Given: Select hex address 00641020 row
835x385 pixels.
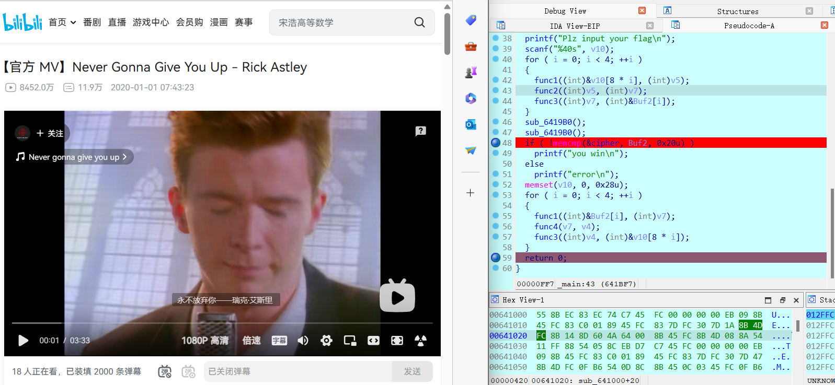Looking at the screenshot, I should [x=640, y=336].
